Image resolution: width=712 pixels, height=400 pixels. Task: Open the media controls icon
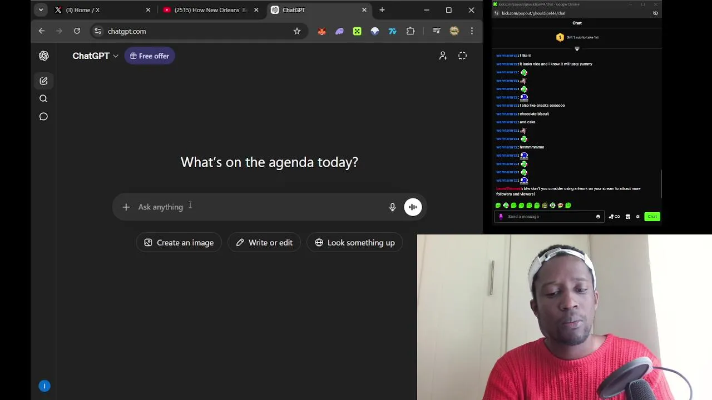pyautogui.click(x=437, y=31)
